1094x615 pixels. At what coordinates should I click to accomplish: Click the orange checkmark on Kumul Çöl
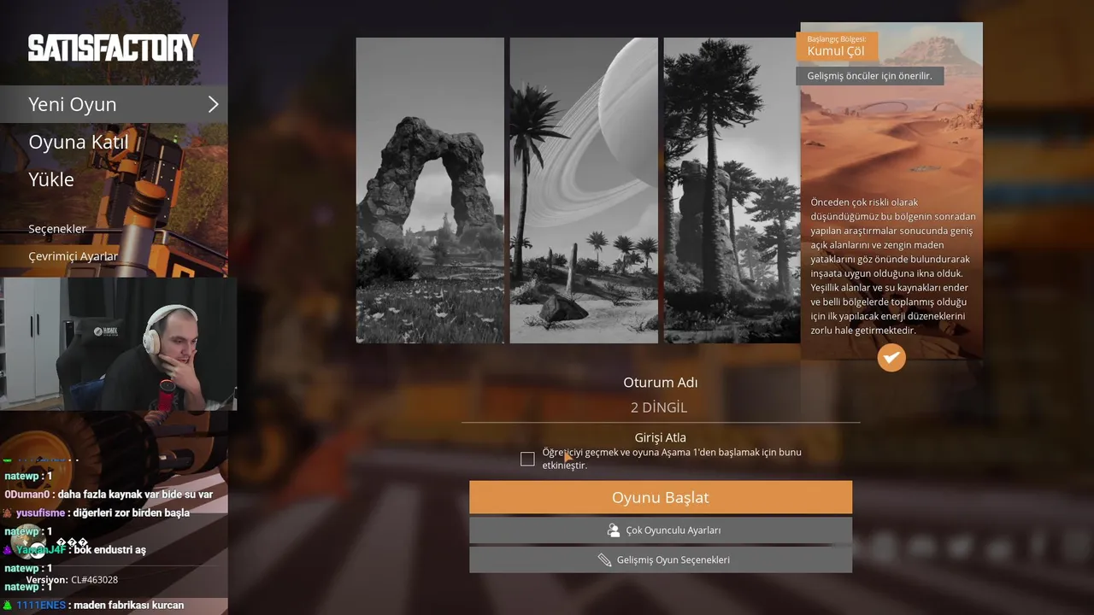[891, 357]
